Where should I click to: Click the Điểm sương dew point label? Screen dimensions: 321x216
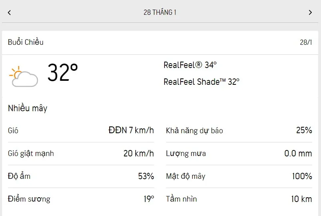(29, 199)
